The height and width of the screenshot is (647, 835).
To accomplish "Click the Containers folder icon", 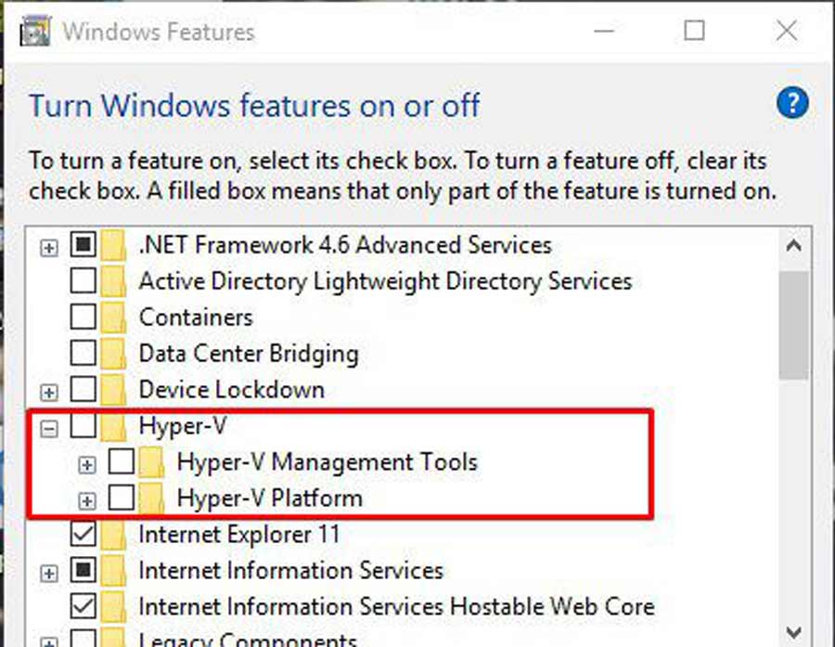I will pos(114,317).
